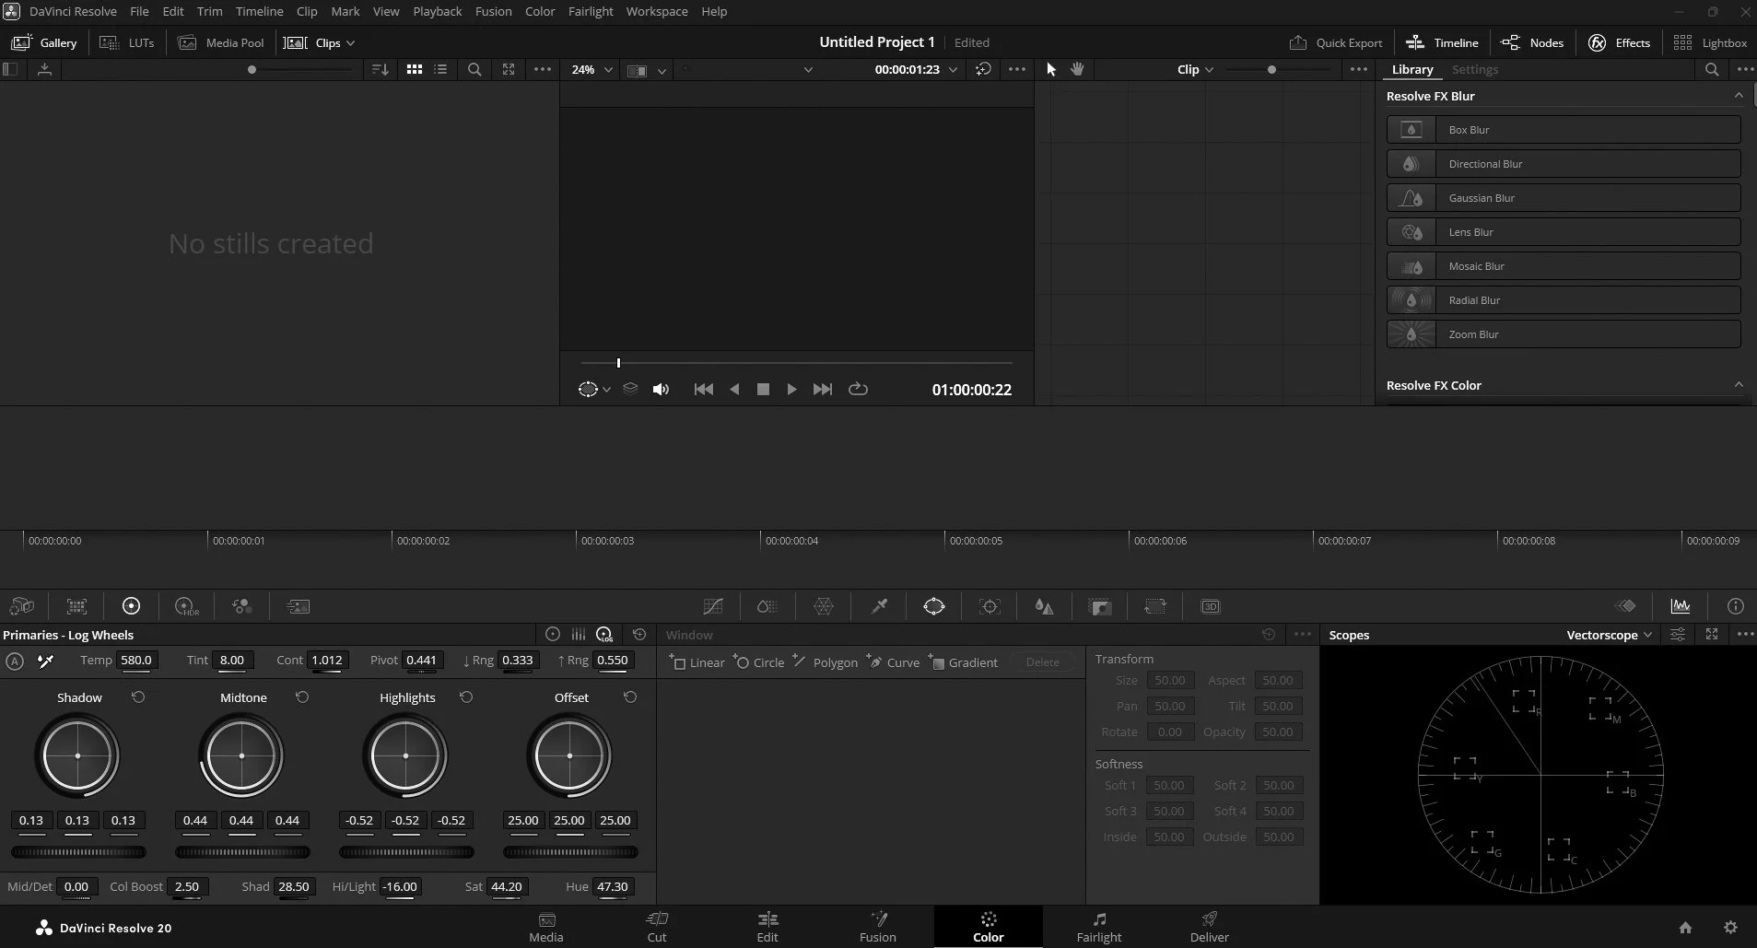Show the Scopes panel icon
This screenshot has width=1757, height=948.
click(1681, 606)
